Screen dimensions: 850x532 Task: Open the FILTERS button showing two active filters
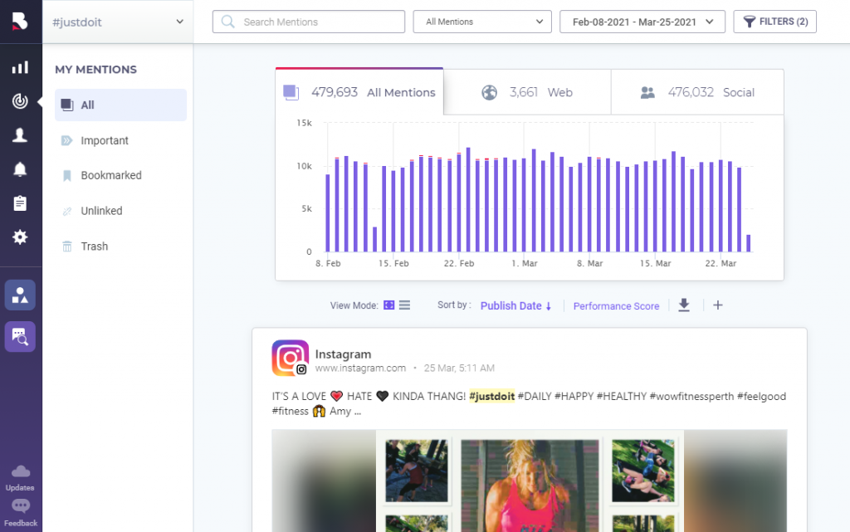click(774, 21)
